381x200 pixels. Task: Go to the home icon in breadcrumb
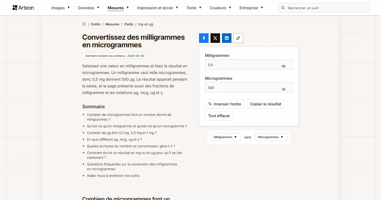84,24
